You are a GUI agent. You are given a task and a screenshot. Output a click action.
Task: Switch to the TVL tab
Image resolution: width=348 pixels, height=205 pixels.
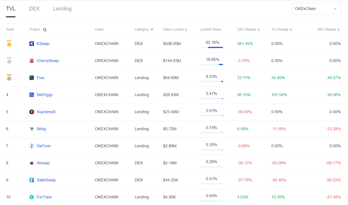pos(11,9)
